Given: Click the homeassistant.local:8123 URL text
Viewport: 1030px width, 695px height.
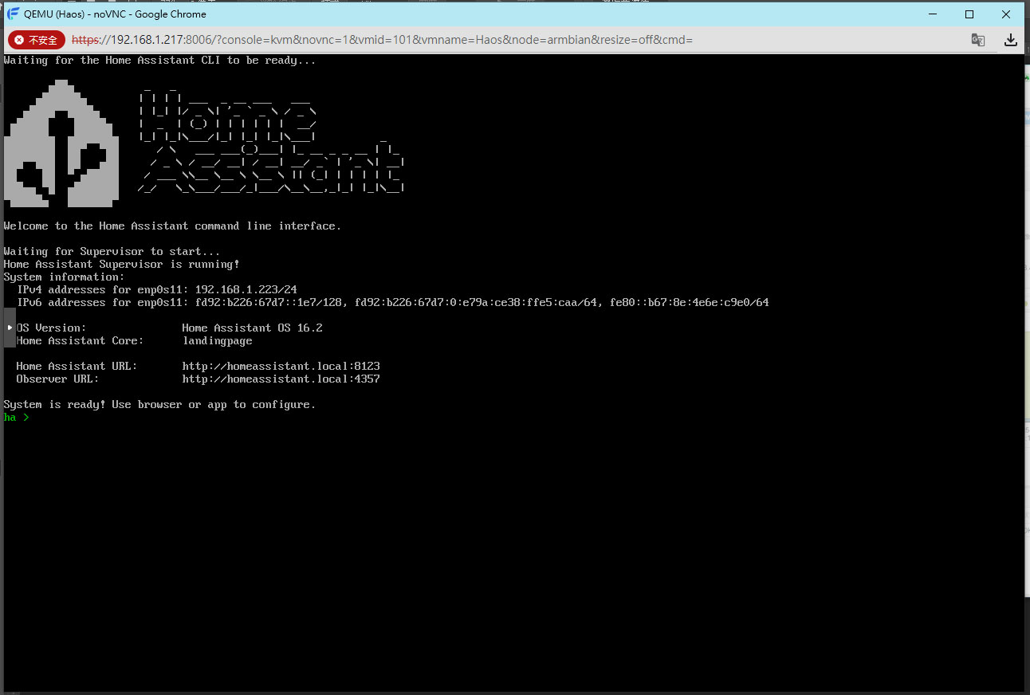Looking at the screenshot, I should [x=281, y=367].
